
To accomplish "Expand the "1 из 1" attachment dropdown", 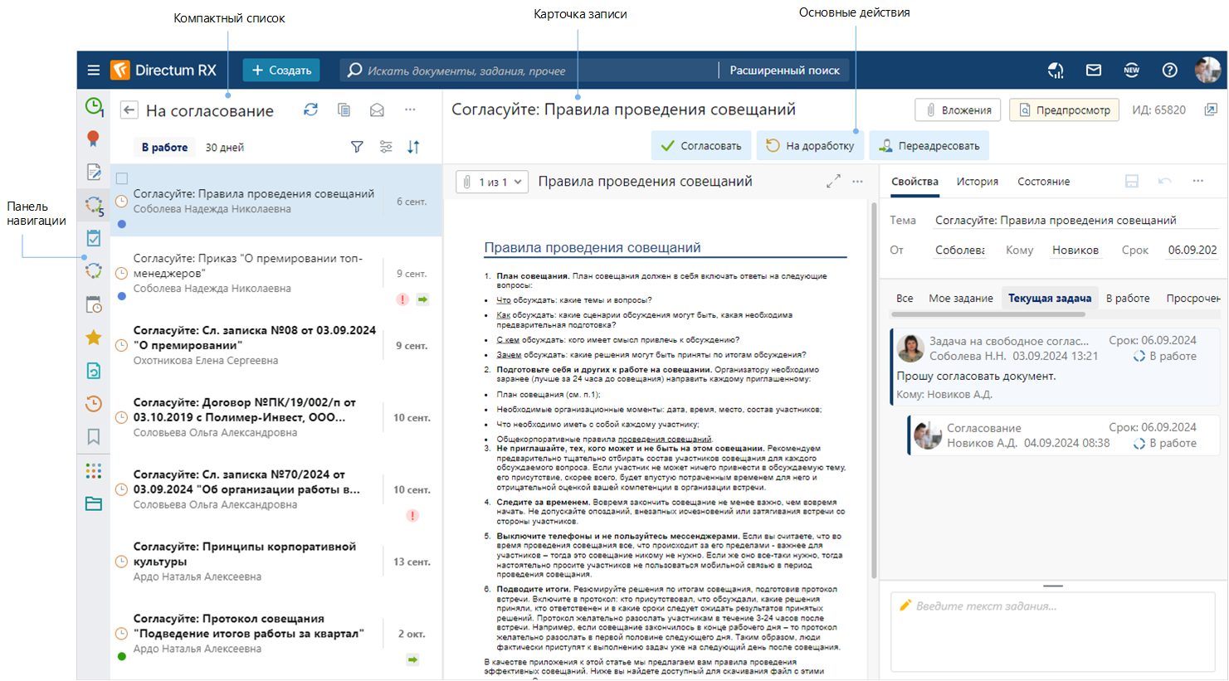I will (x=492, y=182).
